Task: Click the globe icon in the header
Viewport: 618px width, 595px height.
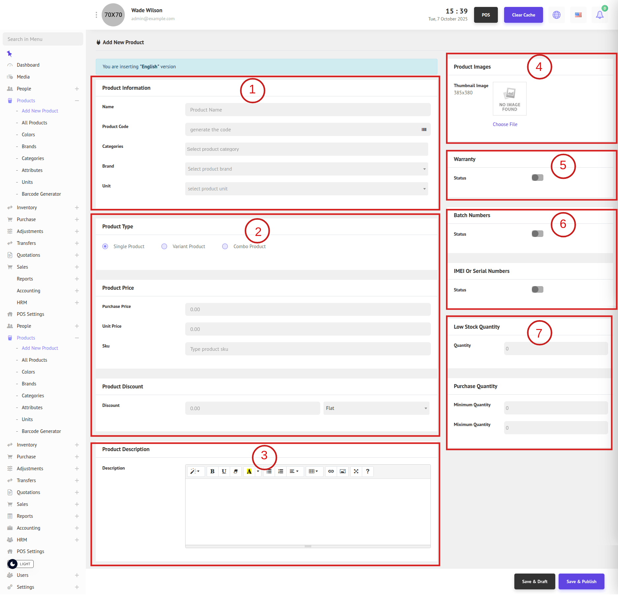Action: pos(557,15)
